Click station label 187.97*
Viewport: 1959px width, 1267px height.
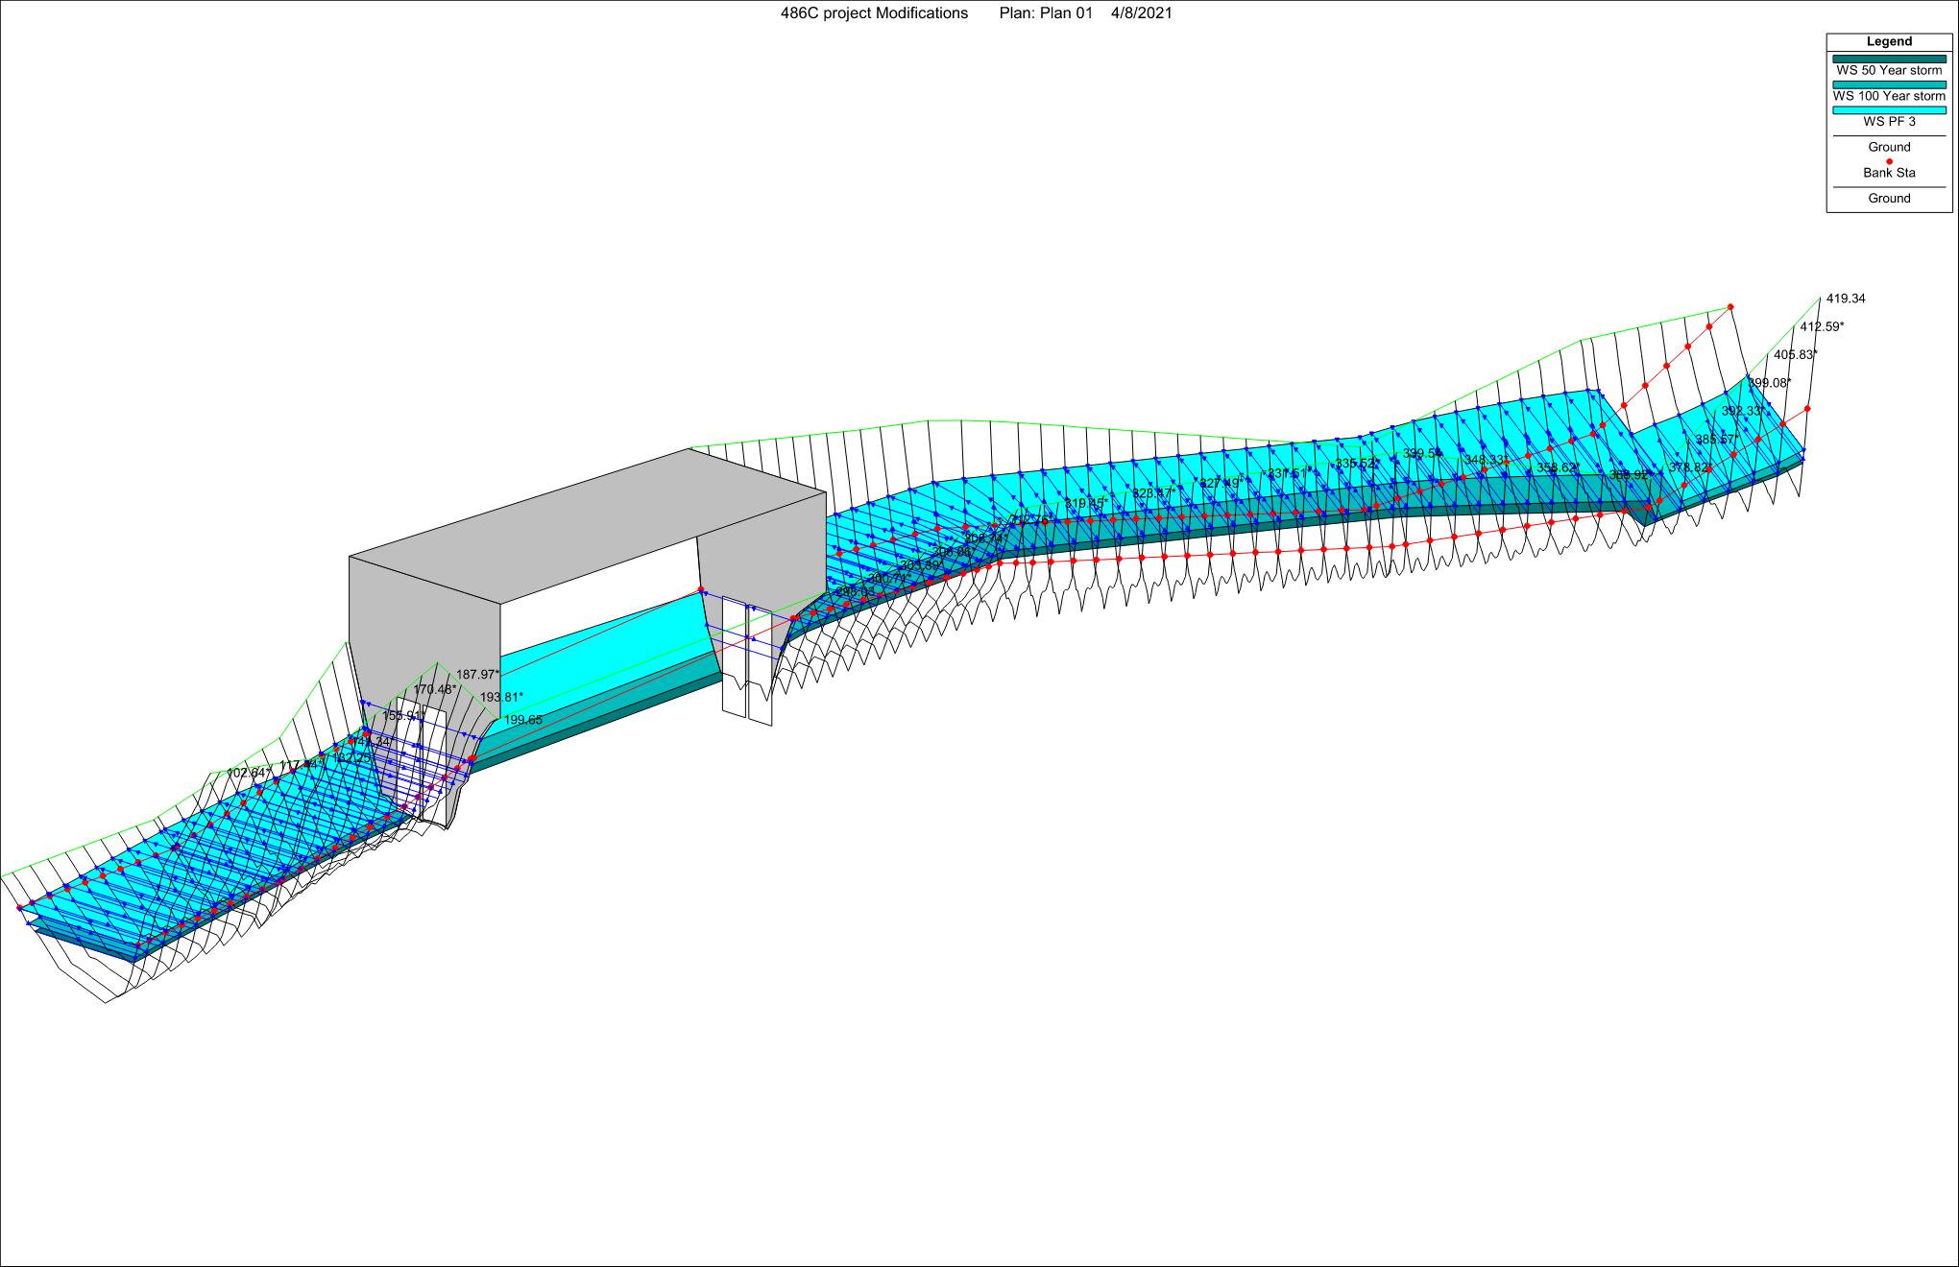point(478,674)
